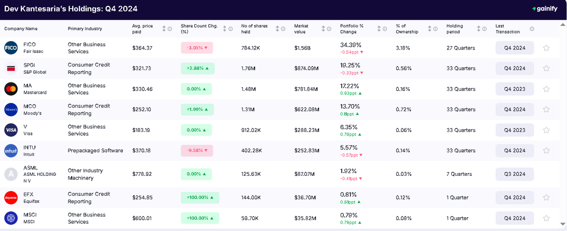567x231 pixels.
Task: Click the Moody's logo icon
Action: pyautogui.click(x=11, y=109)
